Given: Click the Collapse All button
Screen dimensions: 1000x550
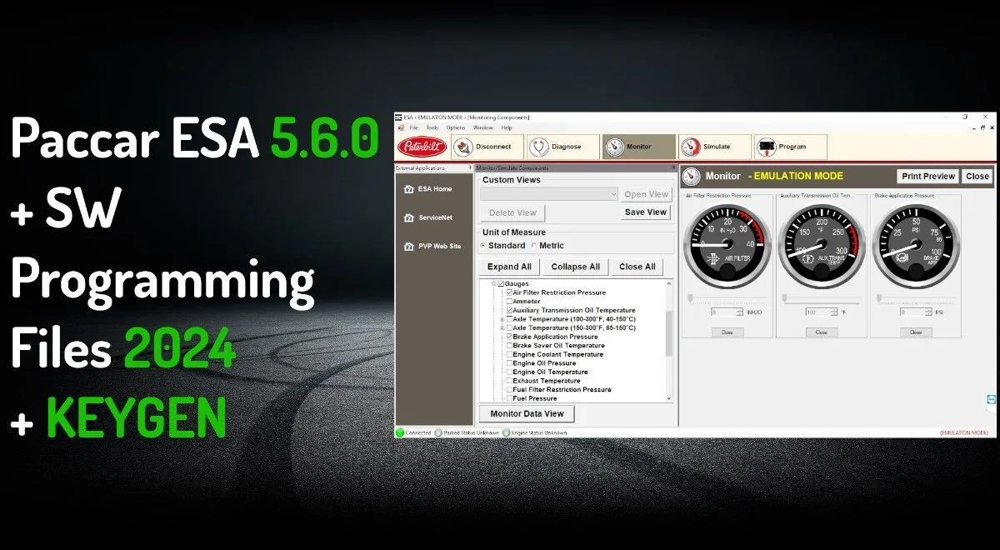Looking at the screenshot, I should [x=575, y=267].
